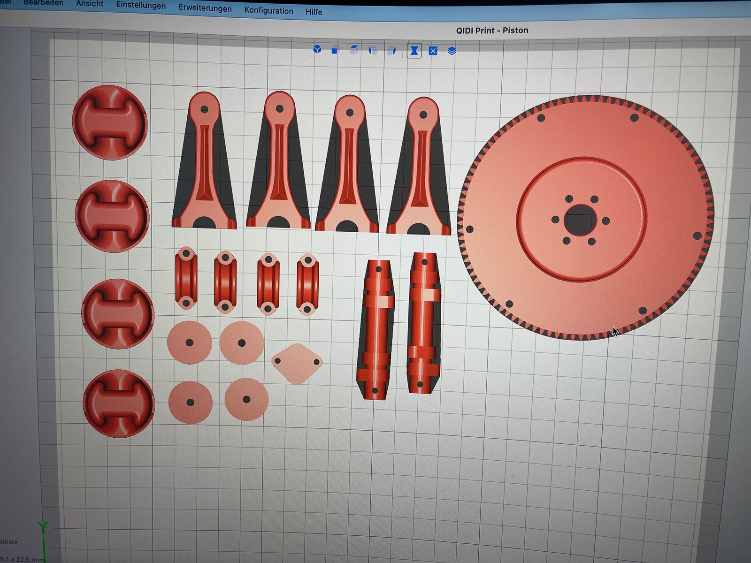Screen dimensions: 751x563
Task: Open the Ansicht menu
Action: coord(90,4)
